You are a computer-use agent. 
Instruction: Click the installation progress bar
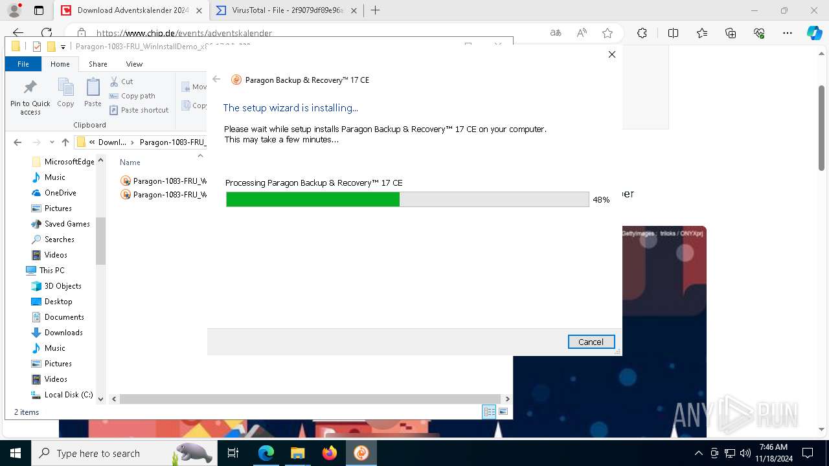(407, 199)
